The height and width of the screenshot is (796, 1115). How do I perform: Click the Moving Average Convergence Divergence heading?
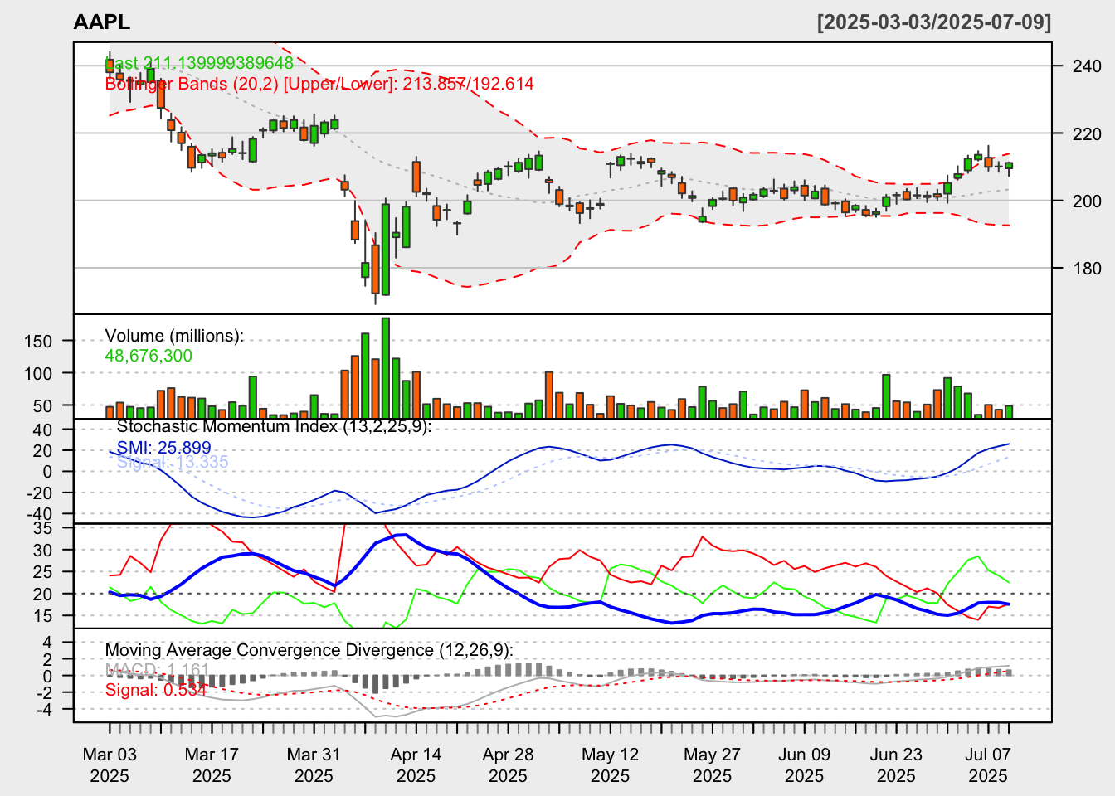[x=309, y=650]
